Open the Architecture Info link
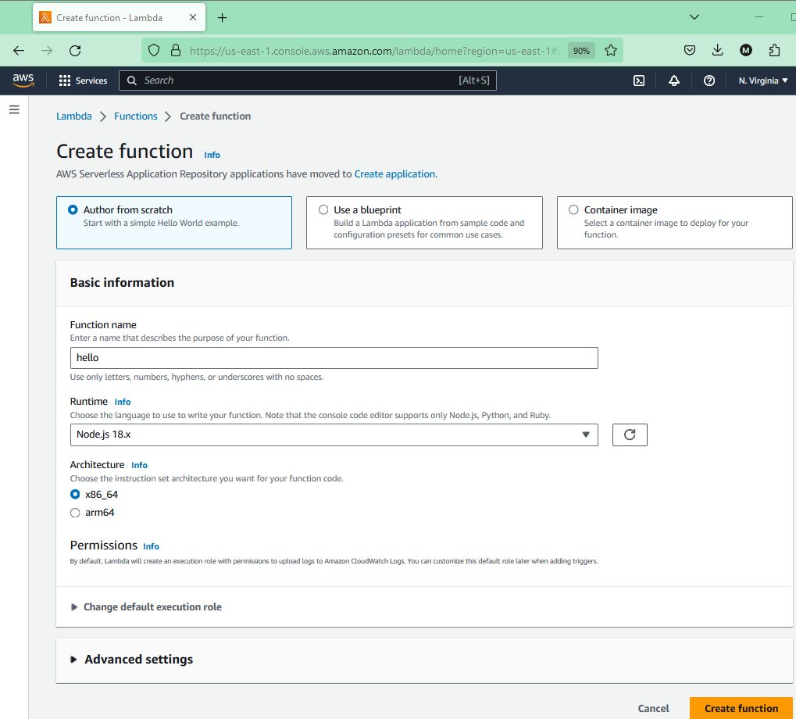 [x=139, y=465]
